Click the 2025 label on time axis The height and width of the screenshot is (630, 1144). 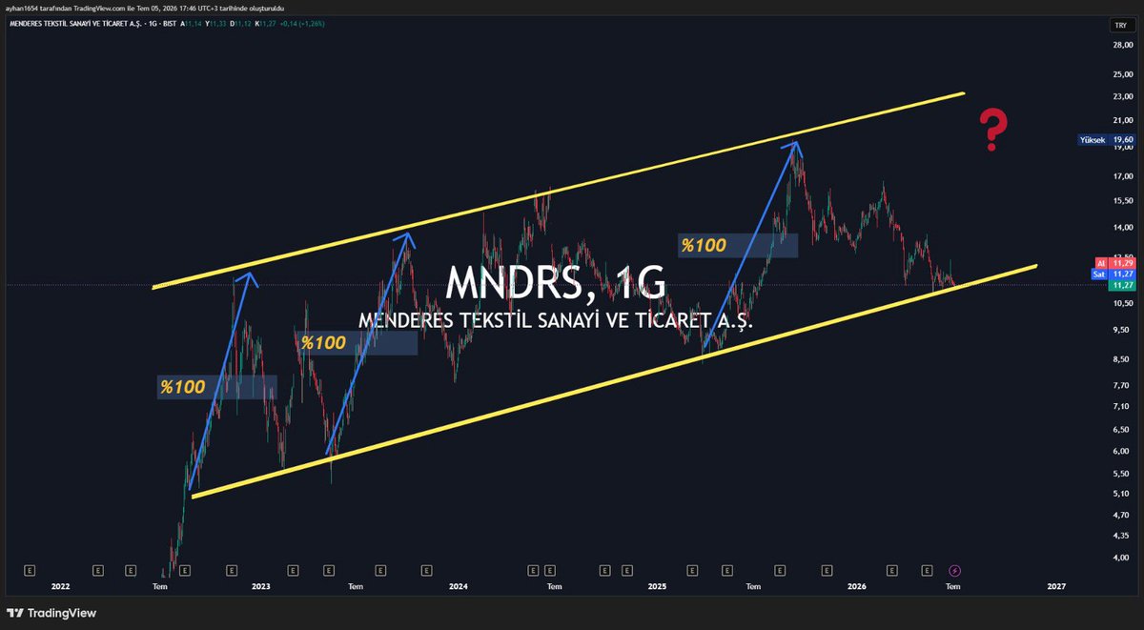[657, 586]
